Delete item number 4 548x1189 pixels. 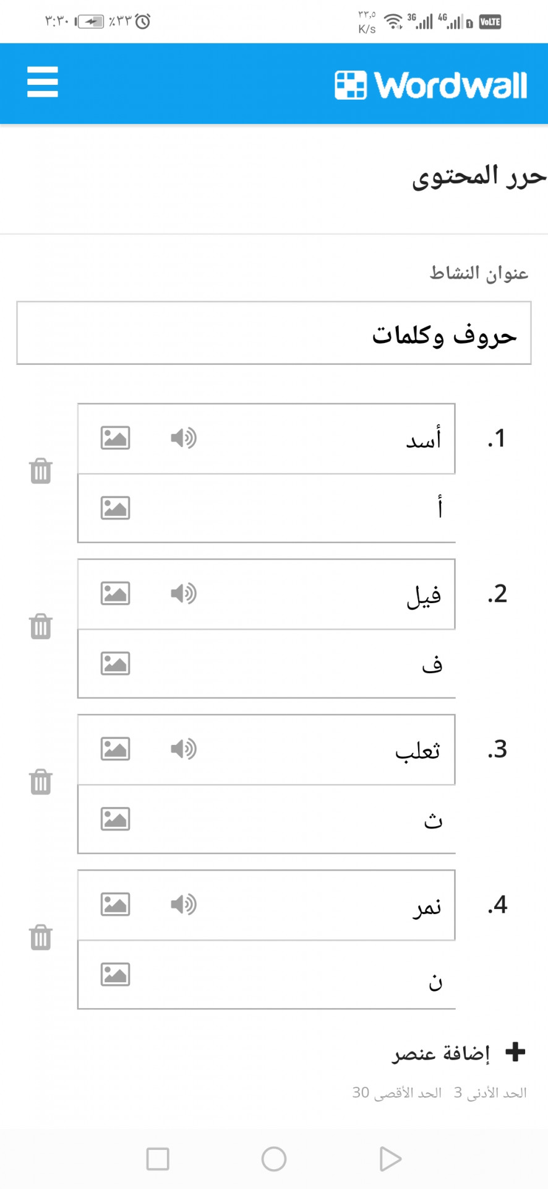point(41,937)
